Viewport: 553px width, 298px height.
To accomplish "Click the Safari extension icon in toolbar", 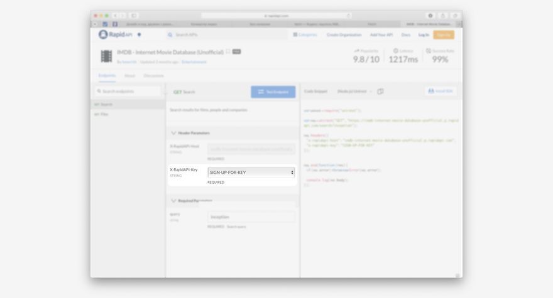I will (430, 16).
